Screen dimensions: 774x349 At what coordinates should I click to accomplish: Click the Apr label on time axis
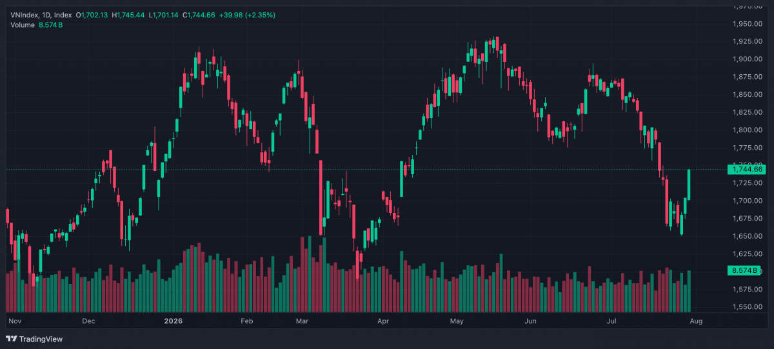pyautogui.click(x=383, y=321)
